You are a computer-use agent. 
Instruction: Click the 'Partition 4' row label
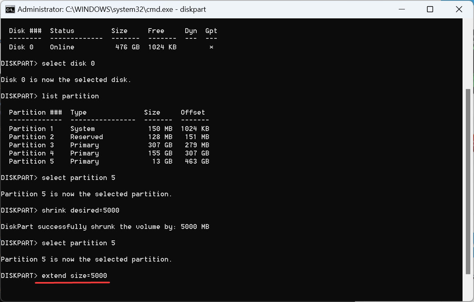pos(31,153)
